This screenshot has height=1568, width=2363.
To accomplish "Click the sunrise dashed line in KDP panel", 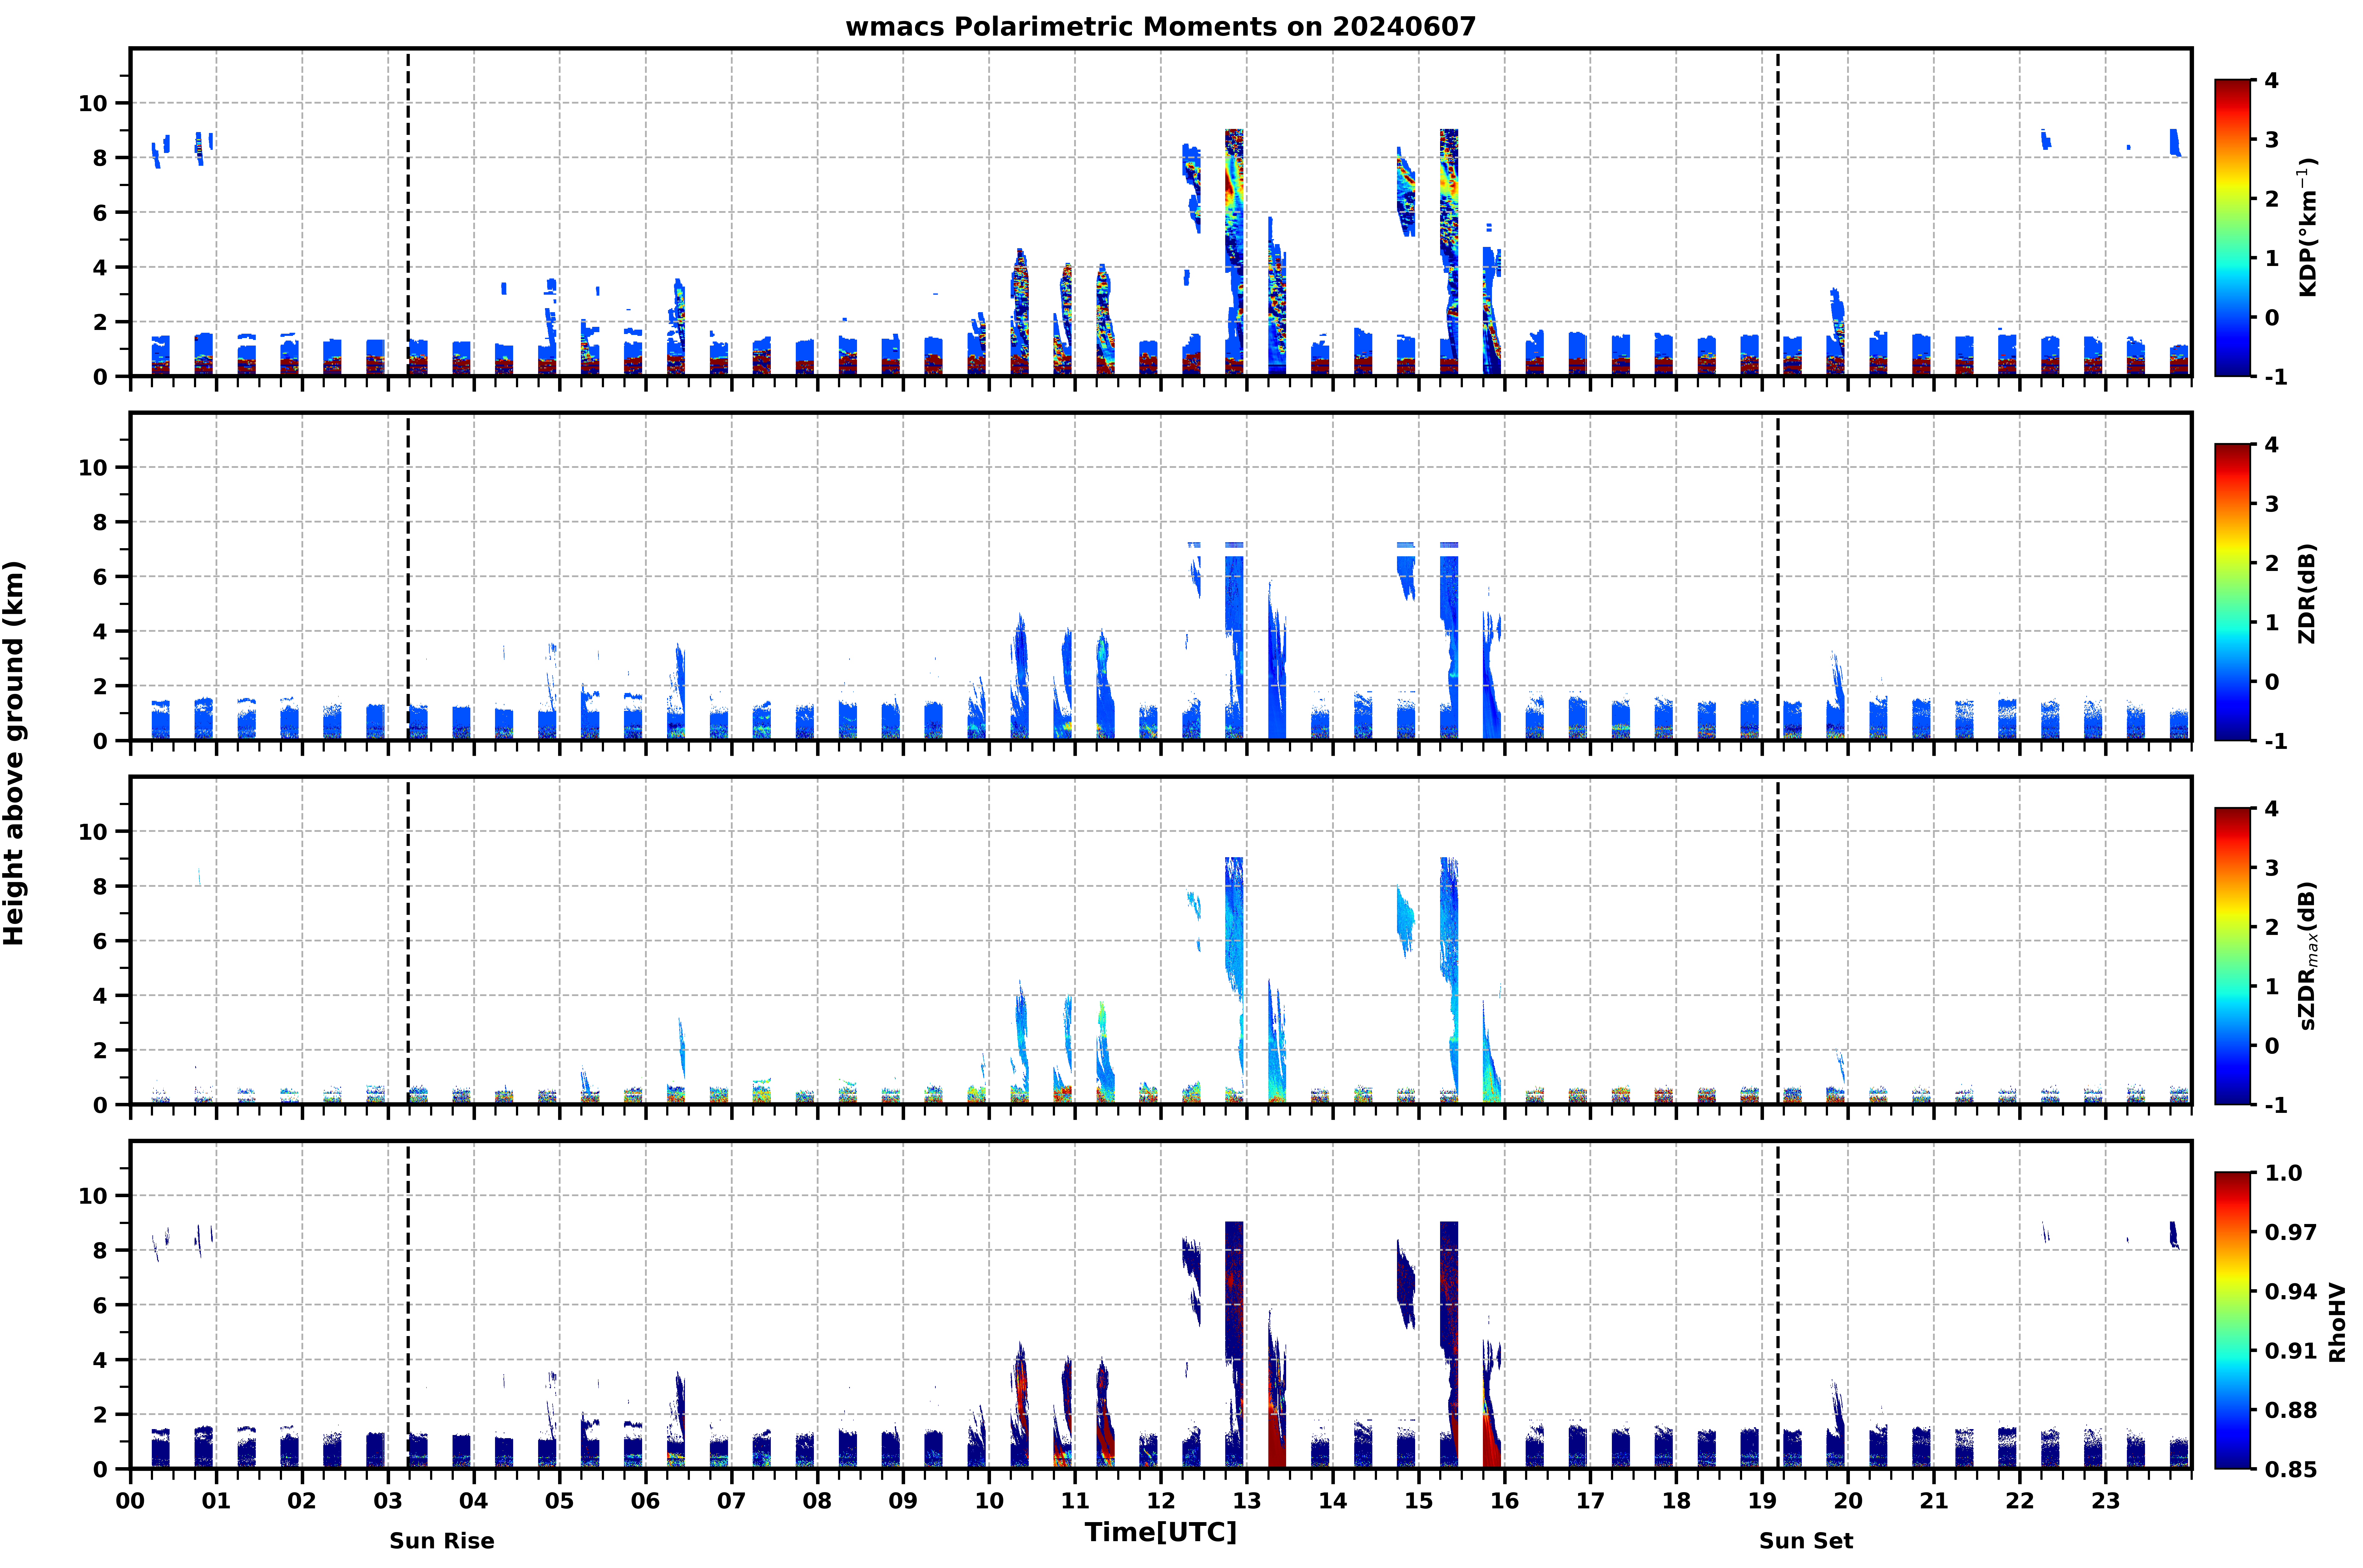I will click(408, 212).
